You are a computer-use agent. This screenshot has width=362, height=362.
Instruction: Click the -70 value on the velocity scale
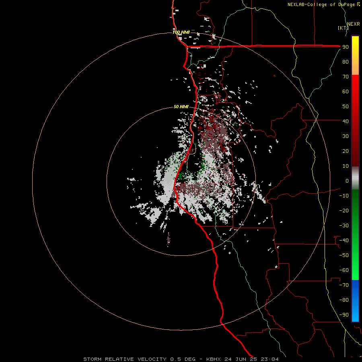click(x=344, y=285)
